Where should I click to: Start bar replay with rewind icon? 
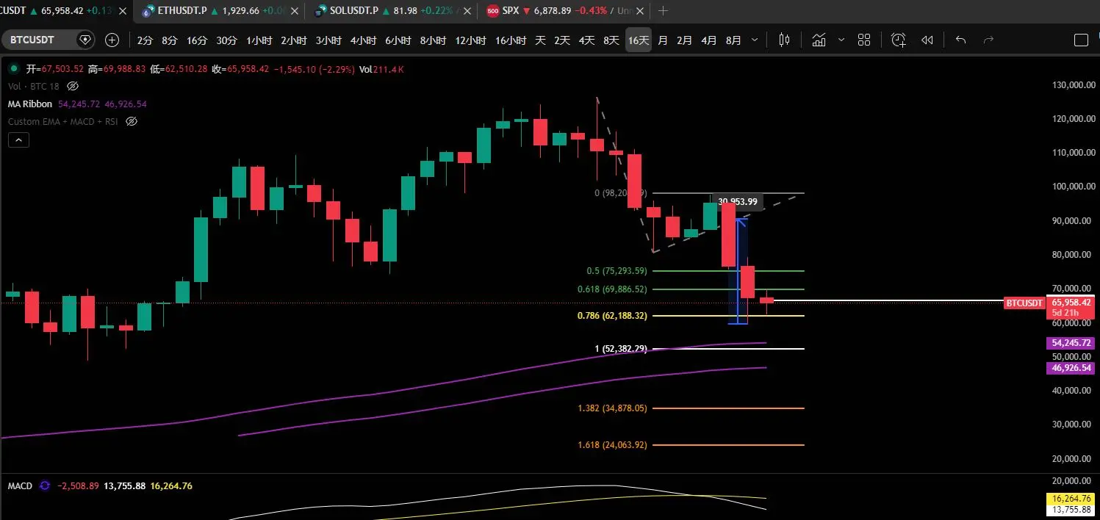tap(927, 40)
